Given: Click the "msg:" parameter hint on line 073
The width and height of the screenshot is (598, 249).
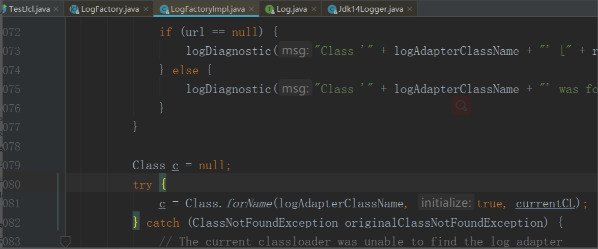Looking at the screenshot, I should pos(295,51).
